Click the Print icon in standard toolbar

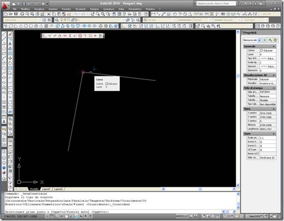click(x=22, y=14)
